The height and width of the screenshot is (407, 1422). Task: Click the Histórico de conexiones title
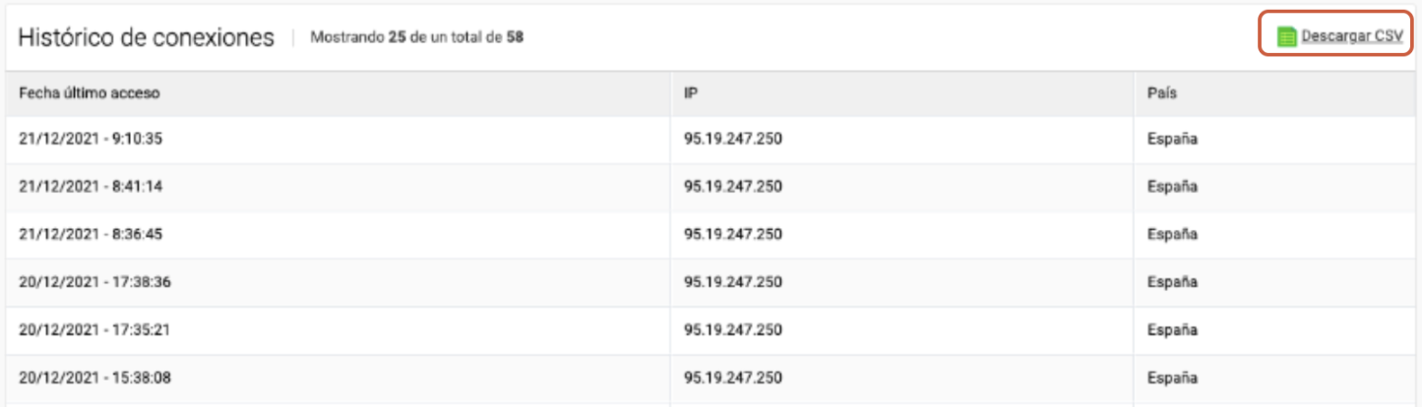pos(146,38)
